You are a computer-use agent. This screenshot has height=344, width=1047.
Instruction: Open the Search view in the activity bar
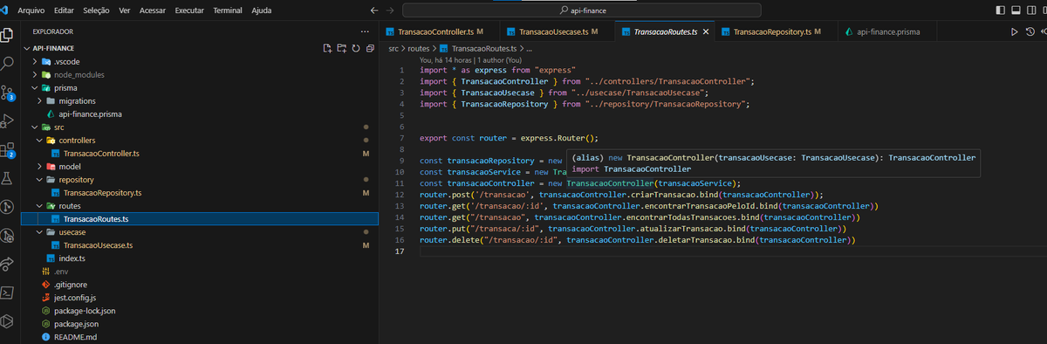8,63
